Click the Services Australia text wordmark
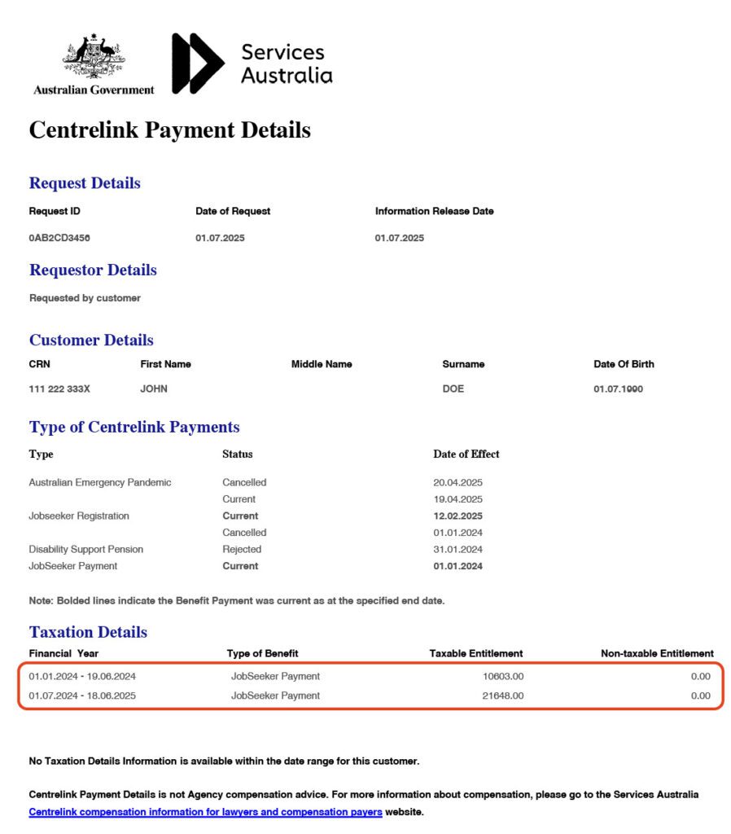The image size is (731, 834). click(287, 64)
